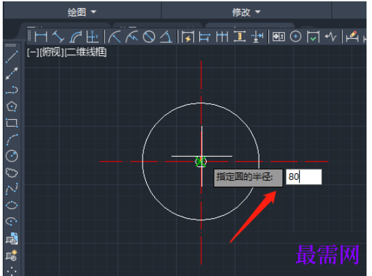Viewport: 372px width, 276px height.
Task: Select the Construction Line tool
Action: [12, 74]
